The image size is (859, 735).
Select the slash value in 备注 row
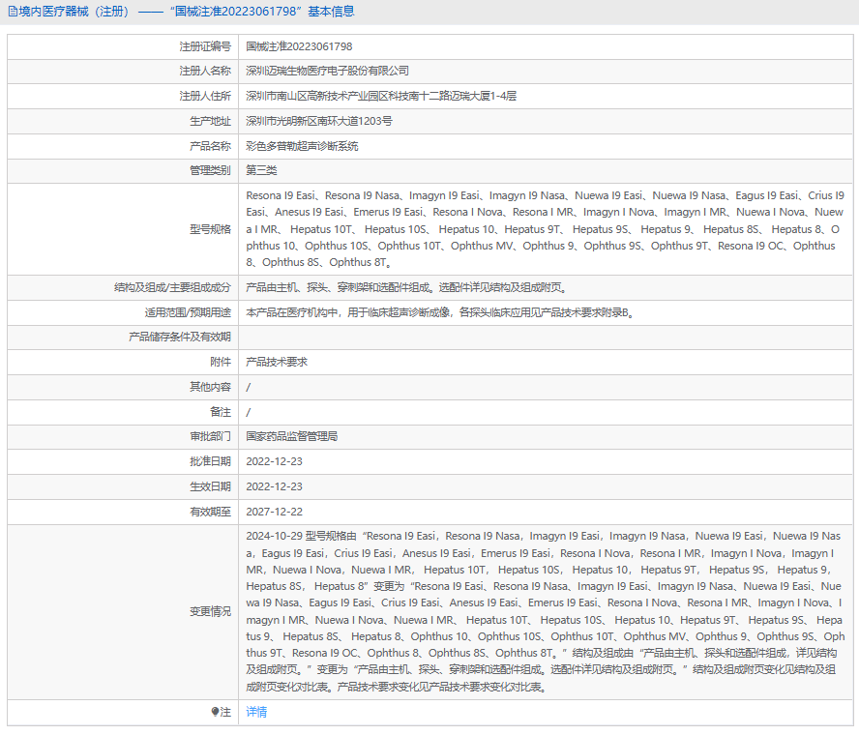pos(249,412)
